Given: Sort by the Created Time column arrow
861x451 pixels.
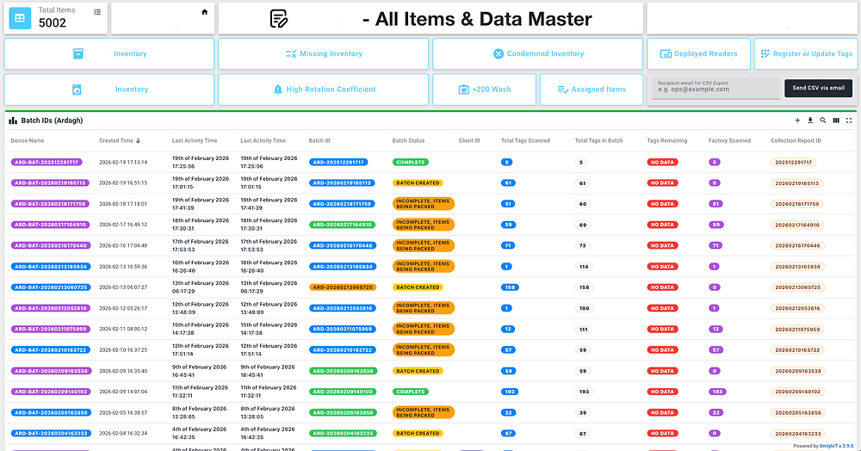Looking at the screenshot, I should [138, 141].
